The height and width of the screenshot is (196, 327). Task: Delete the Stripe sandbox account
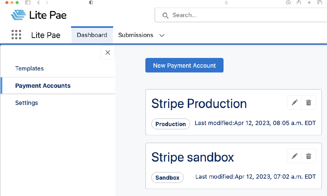pyautogui.click(x=309, y=156)
